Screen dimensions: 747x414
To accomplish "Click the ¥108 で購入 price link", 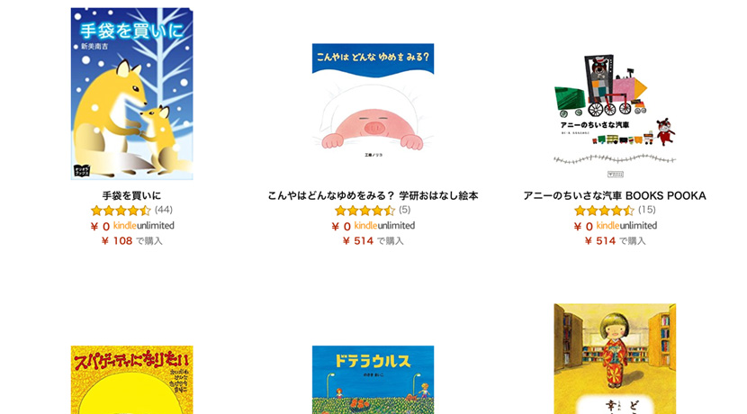I will click(132, 241).
